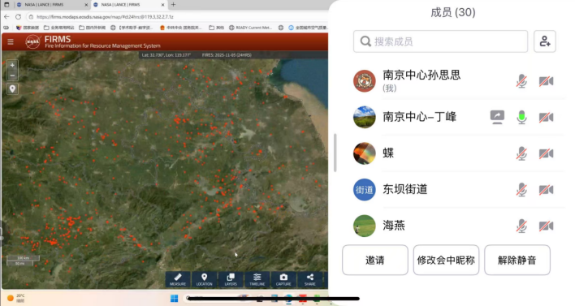The image size is (575, 306).
Task: Toggle microphone for 蝶
Action: [x=521, y=153]
